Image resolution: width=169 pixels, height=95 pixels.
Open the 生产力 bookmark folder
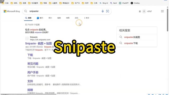pos(76,3)
